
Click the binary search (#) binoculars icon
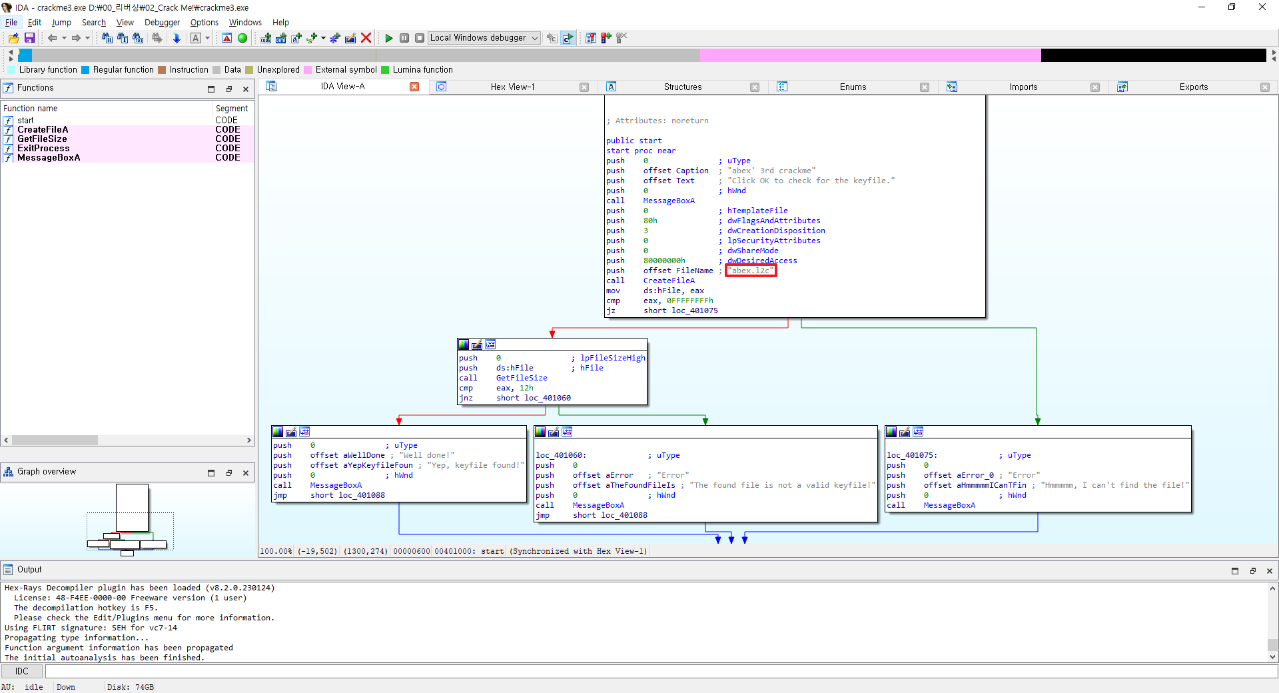tap(107, 38)
